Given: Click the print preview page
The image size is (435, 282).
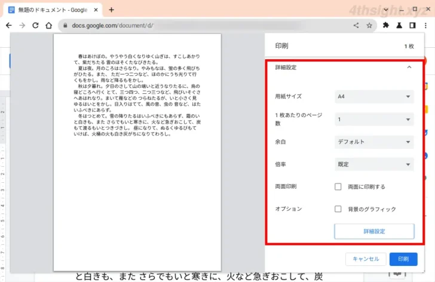Looking at the screenshot, I should (x=137, y=152).
